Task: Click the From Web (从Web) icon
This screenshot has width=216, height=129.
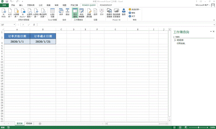Action: click(x=3, y=13)
